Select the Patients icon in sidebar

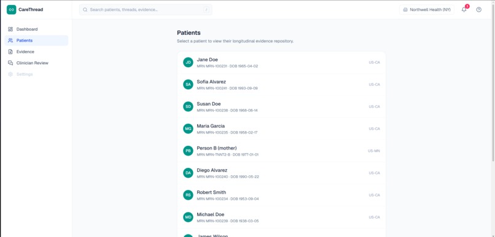[x=10, y=40]
